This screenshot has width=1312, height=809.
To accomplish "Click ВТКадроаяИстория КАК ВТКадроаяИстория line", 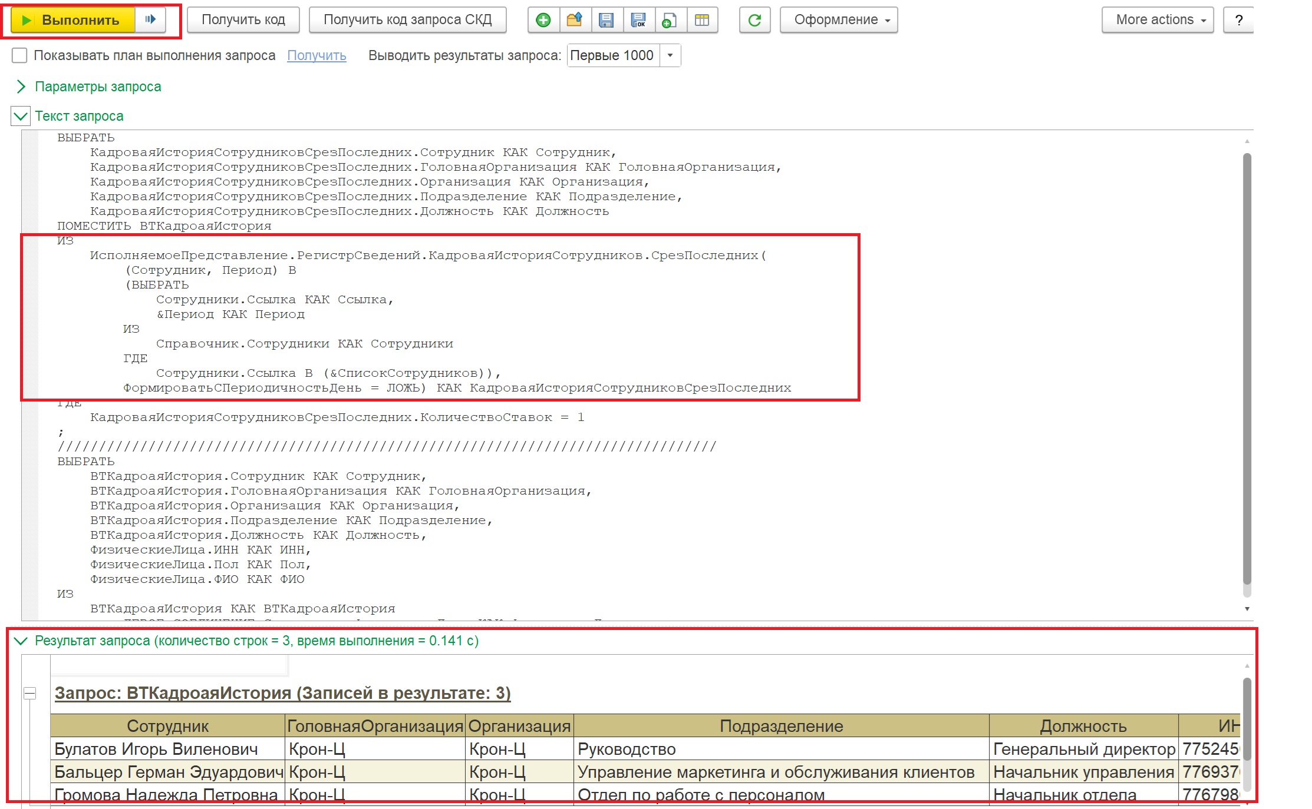I will click(242, 609).
